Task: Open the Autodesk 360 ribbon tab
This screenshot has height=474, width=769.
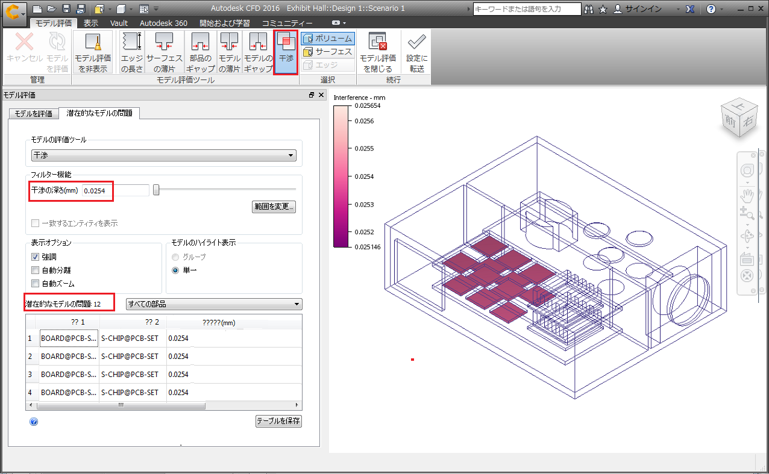Action: click(163, 23)
